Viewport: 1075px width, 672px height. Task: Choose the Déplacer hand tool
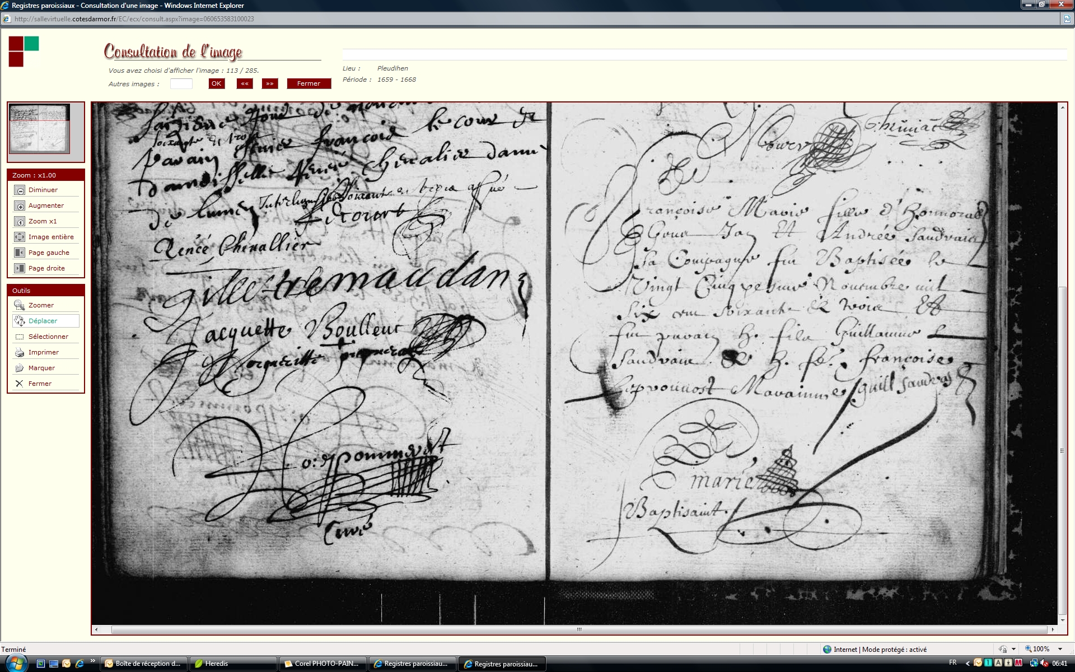point(20,321)
